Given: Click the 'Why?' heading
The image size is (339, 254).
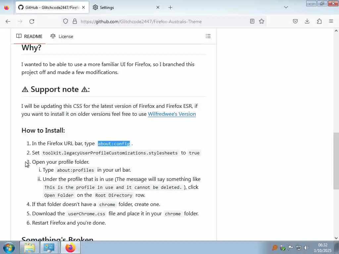Looking at the screenshot, I should (x=31, y=48).
